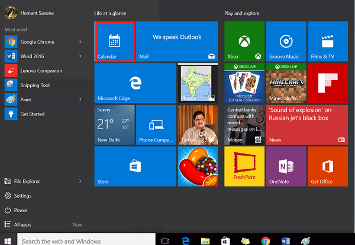Open the Films & TV tile

(x=327, y=41)
